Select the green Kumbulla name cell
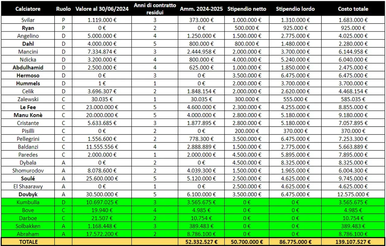Image resolution: width=386 pixels, height=246 pixels. click(28, 202)
